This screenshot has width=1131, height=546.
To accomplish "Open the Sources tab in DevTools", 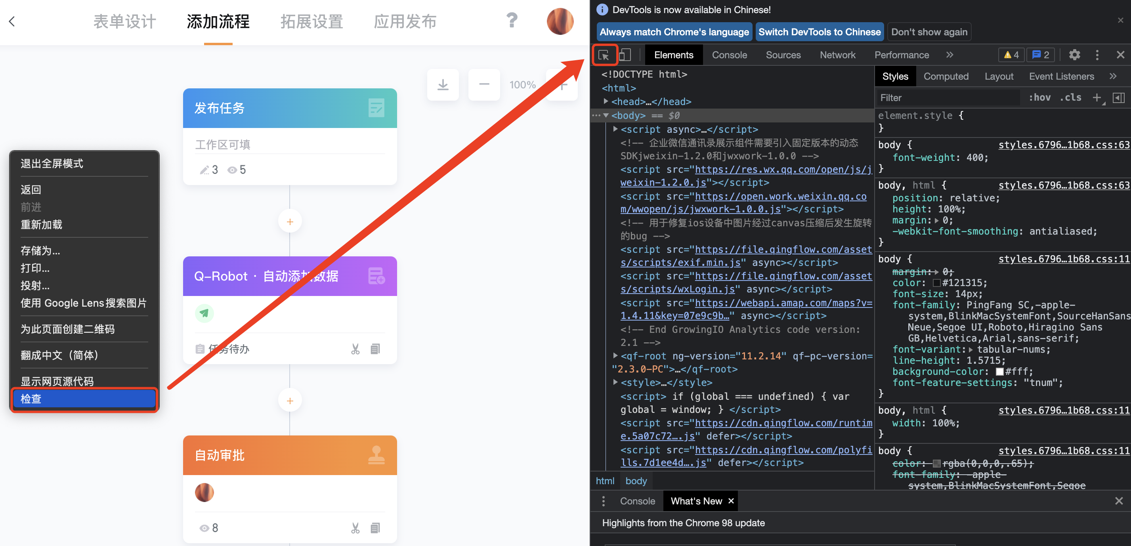I will [783, 55].
